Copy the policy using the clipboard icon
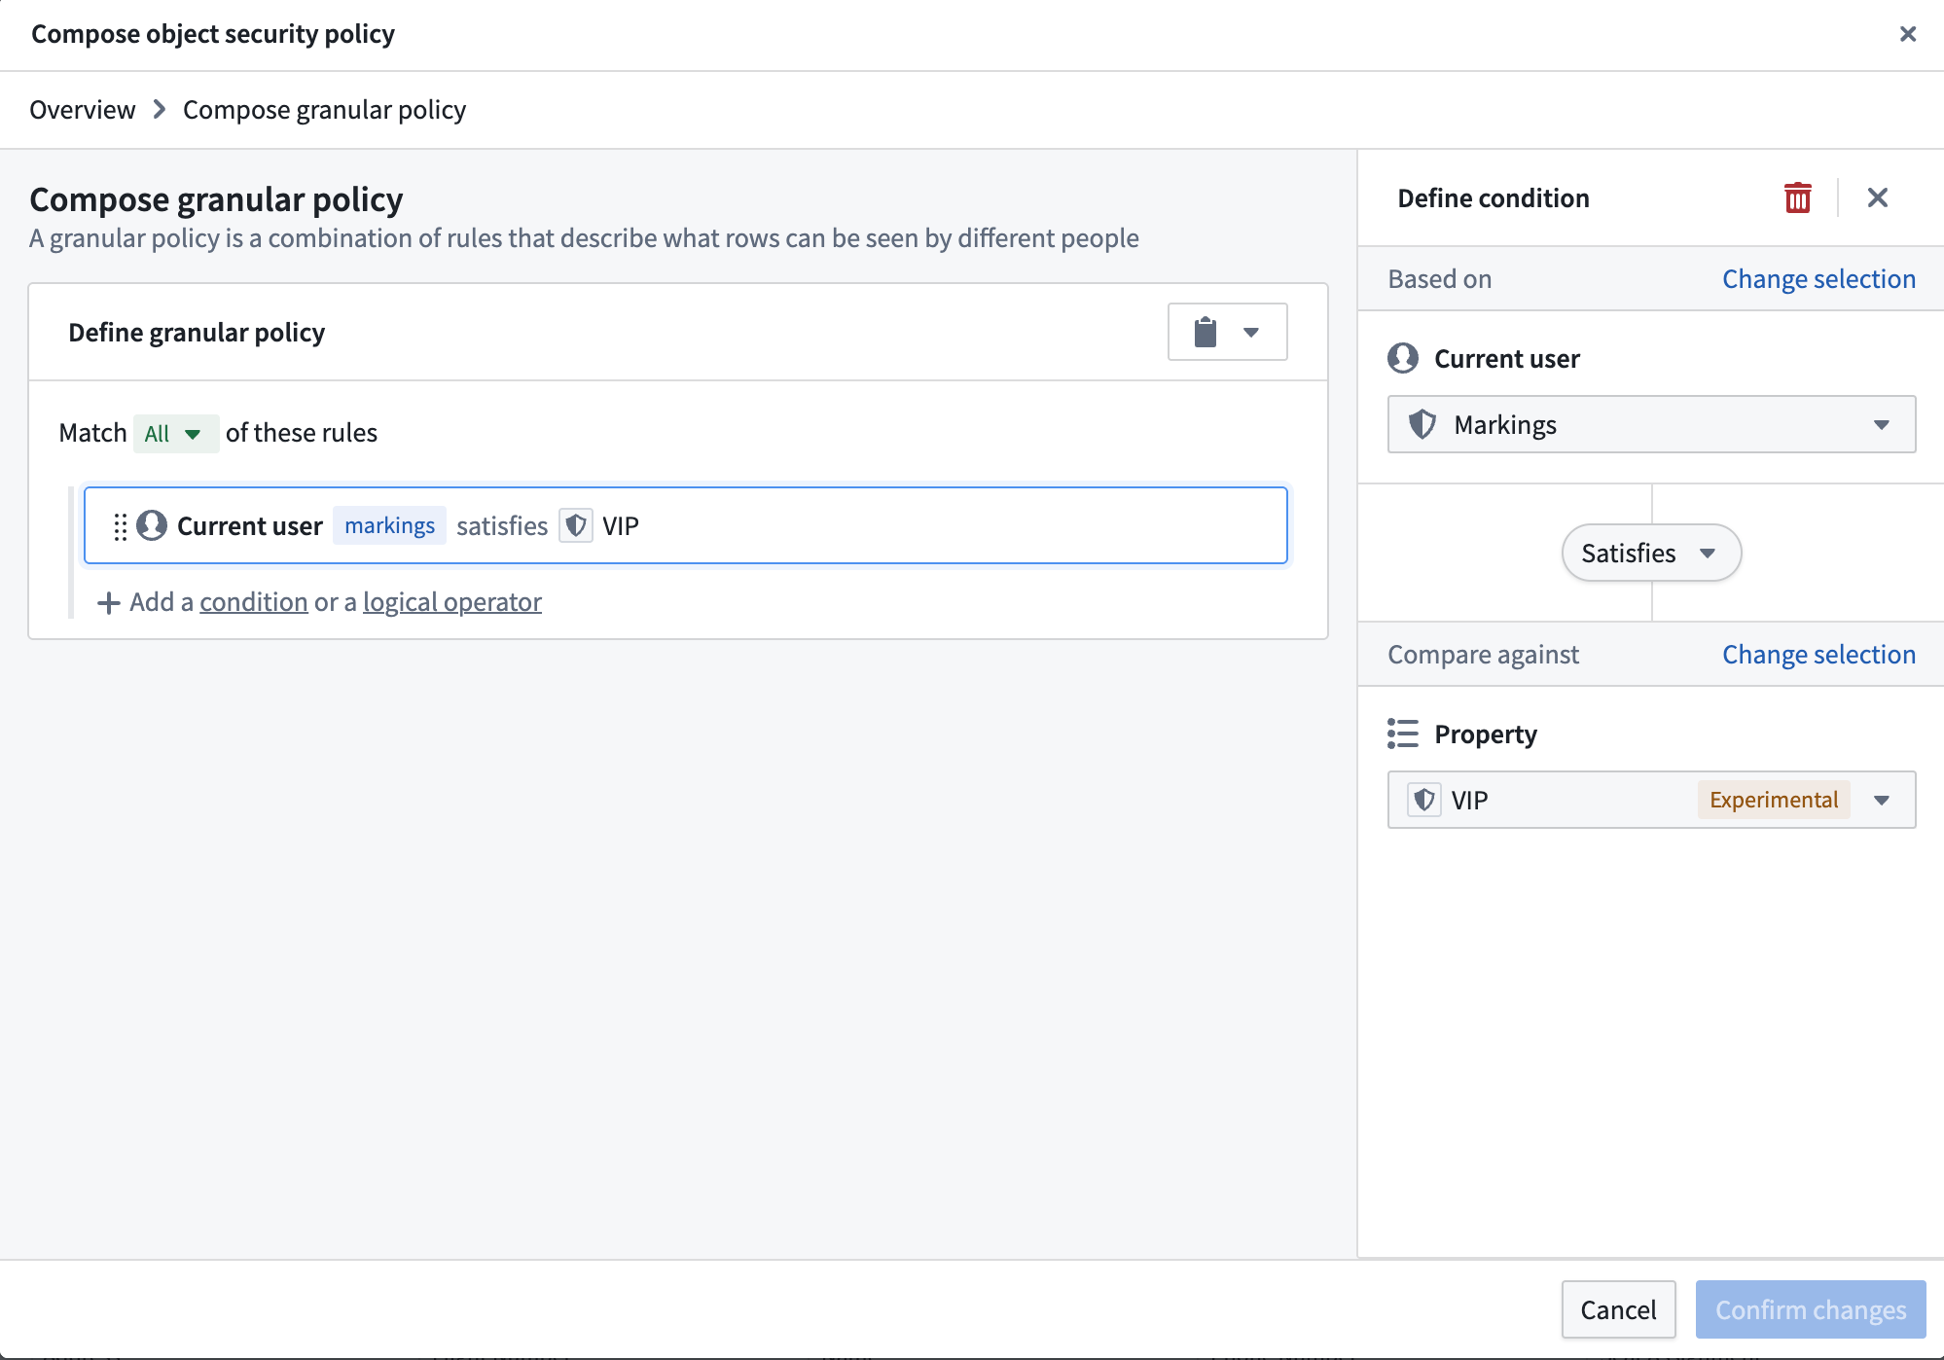Viewport: 1944px width, 1360px height. [1206, 331]
